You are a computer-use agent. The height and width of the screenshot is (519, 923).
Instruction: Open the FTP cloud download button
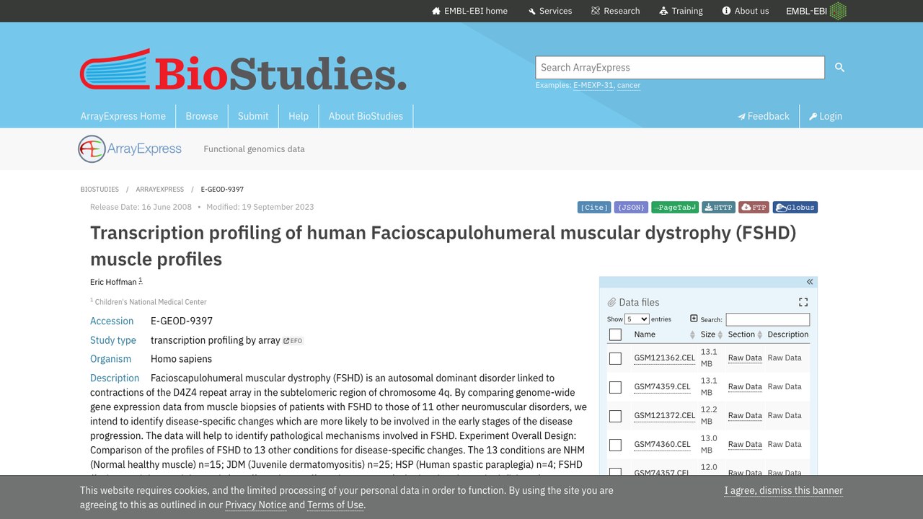(x=754, y=208)
